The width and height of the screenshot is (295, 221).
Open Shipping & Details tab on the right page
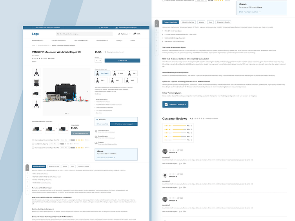click(223, 22)
